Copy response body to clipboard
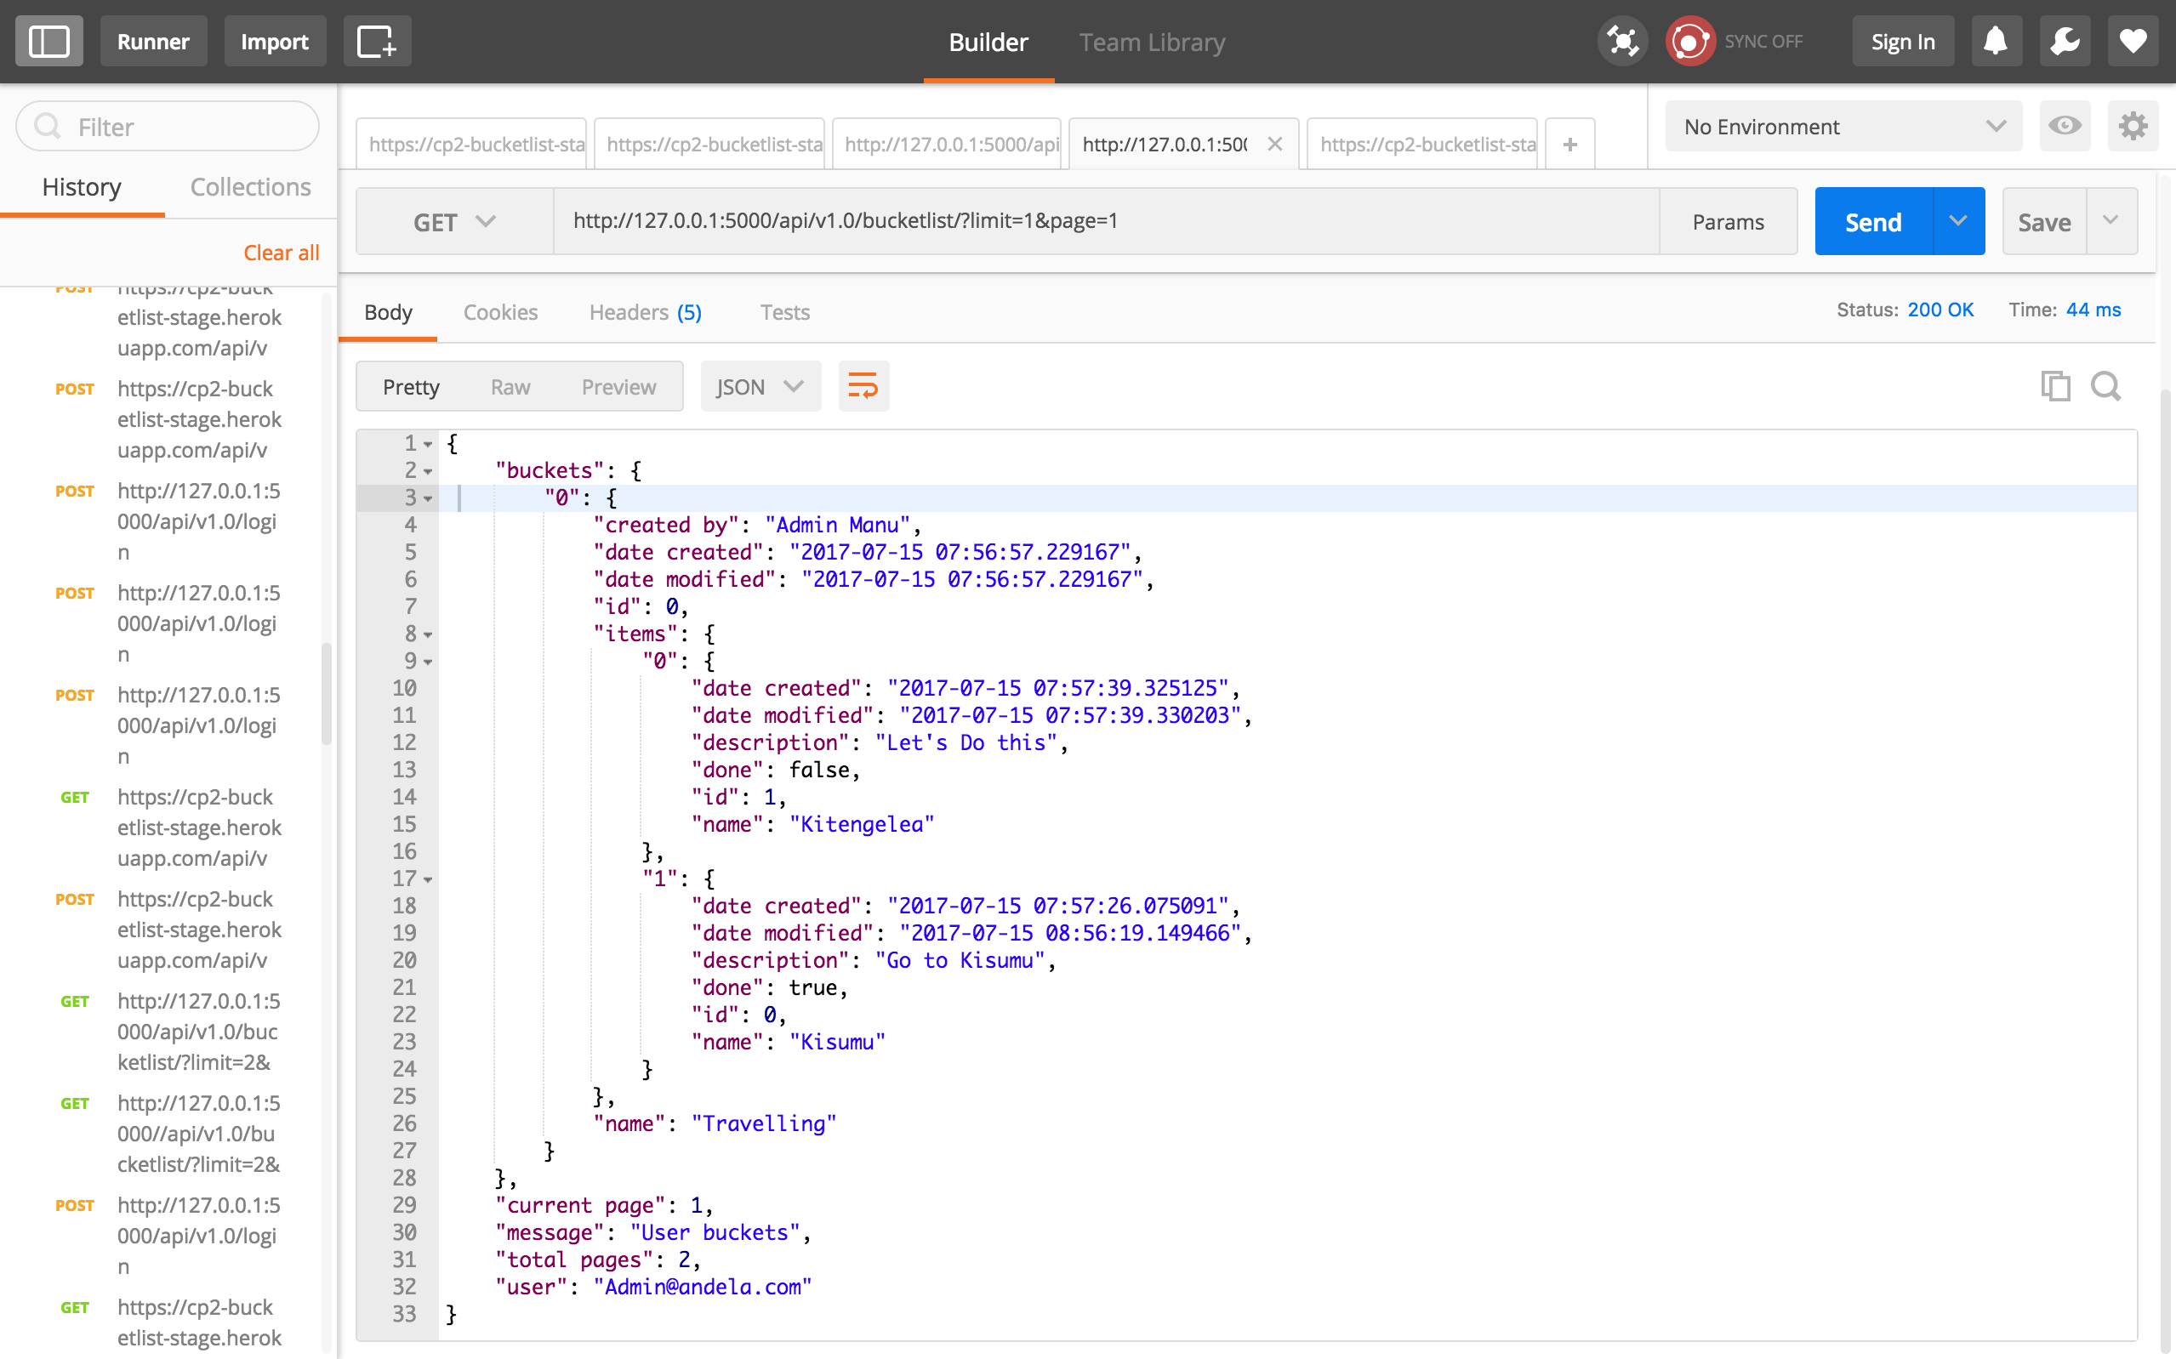This screenshot has width=2176, height=1359. (2054, 386)
